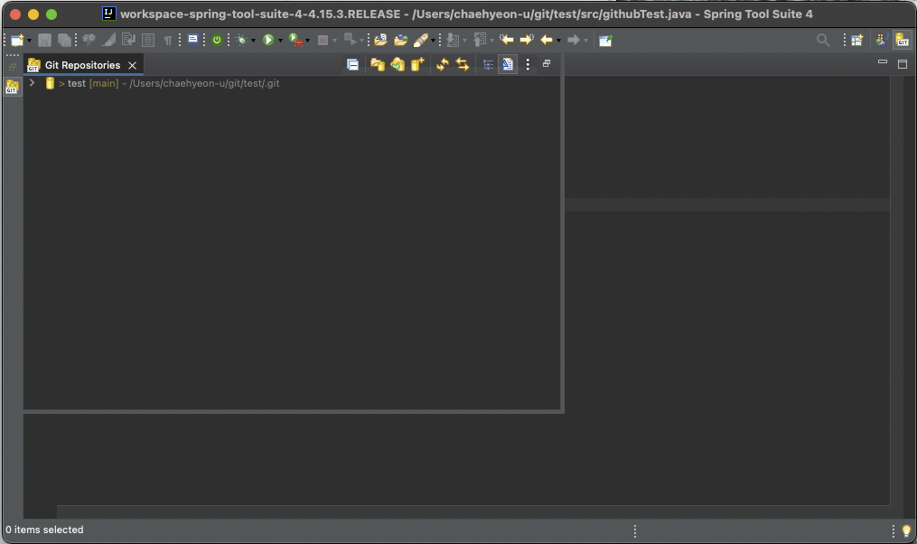Image resolution: width=917 pixels, height=544 pixels.
Task: Maximize the right editor area
Action: (903, 64)
